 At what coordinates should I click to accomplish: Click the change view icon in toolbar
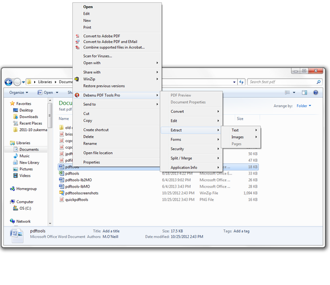pyautogui.click(x=287, y=92)
